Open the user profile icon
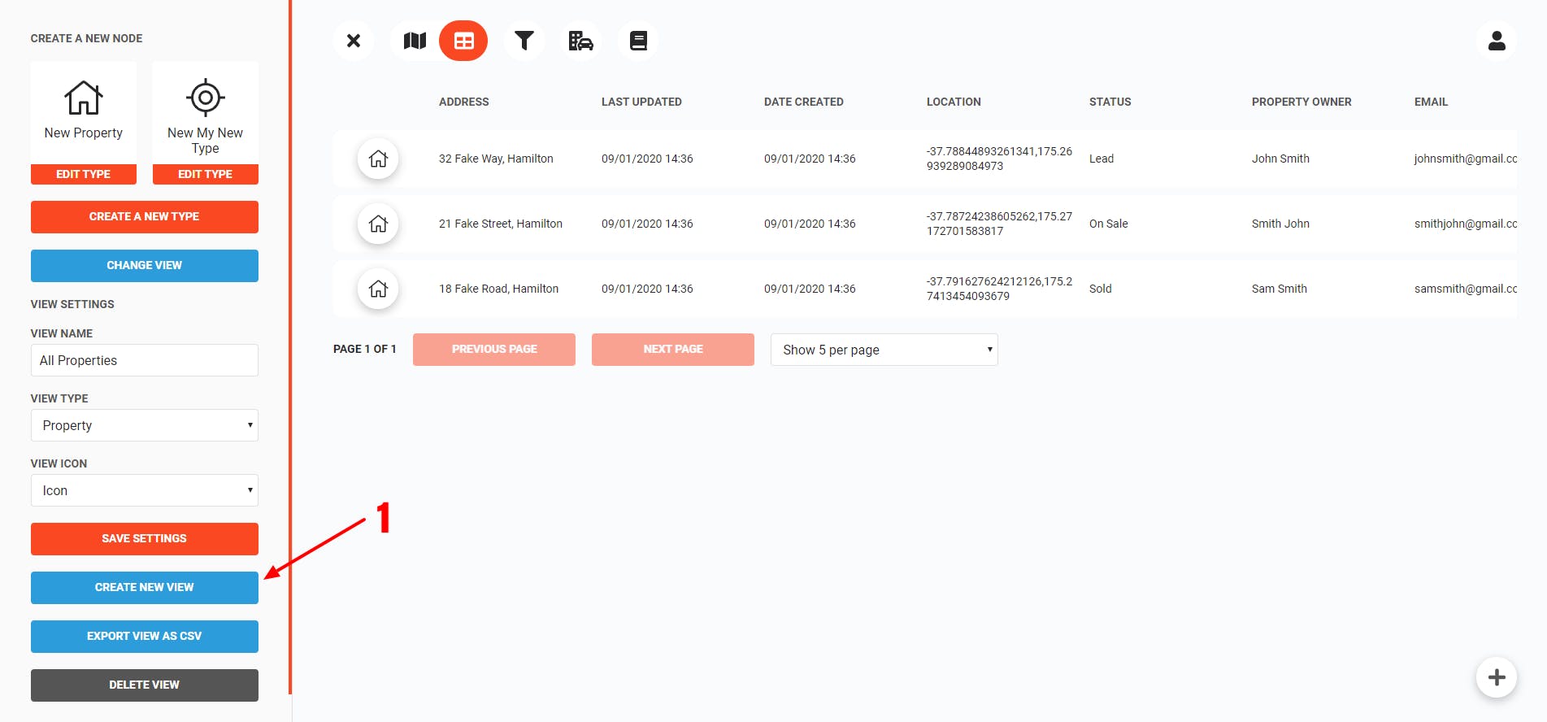This screenshot has width=1547, height=722. [x=1497, y=41]
